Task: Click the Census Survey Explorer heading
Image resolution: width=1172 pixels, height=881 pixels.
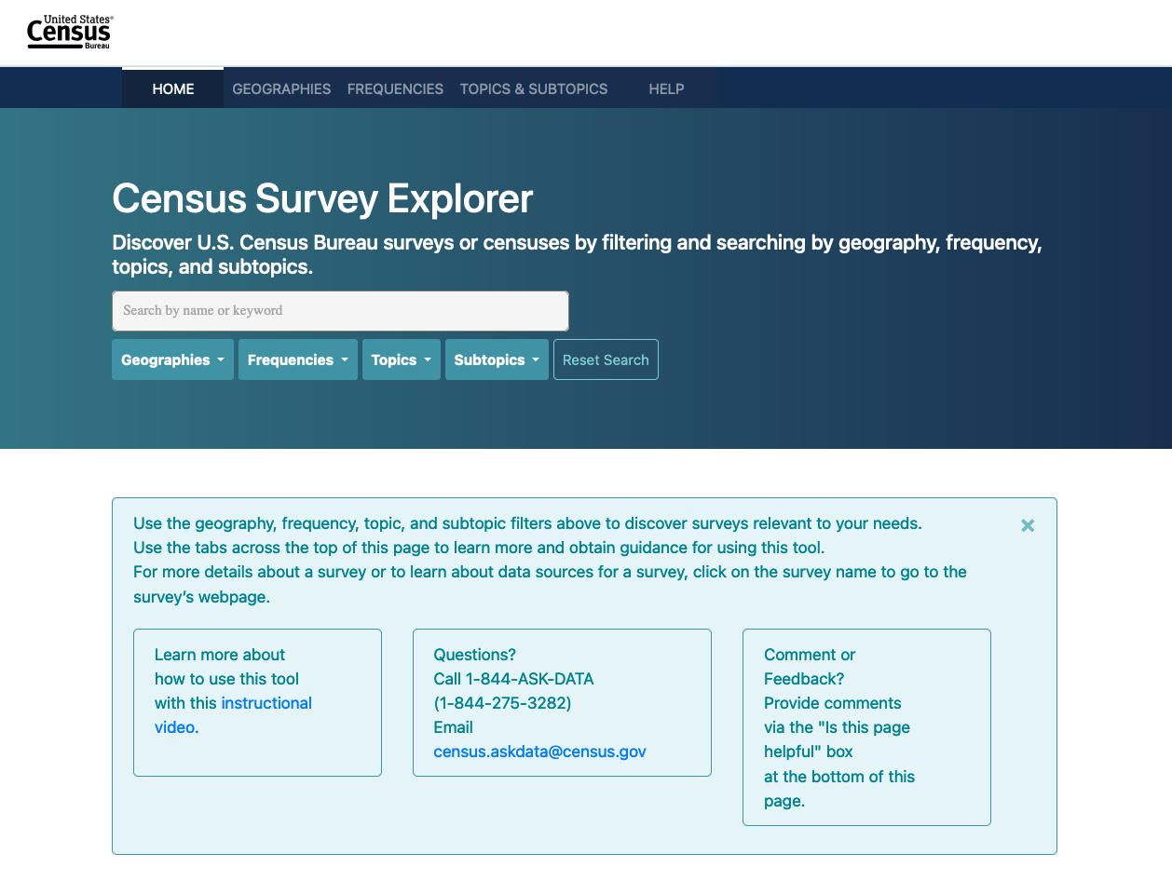Action: (322, 198)
